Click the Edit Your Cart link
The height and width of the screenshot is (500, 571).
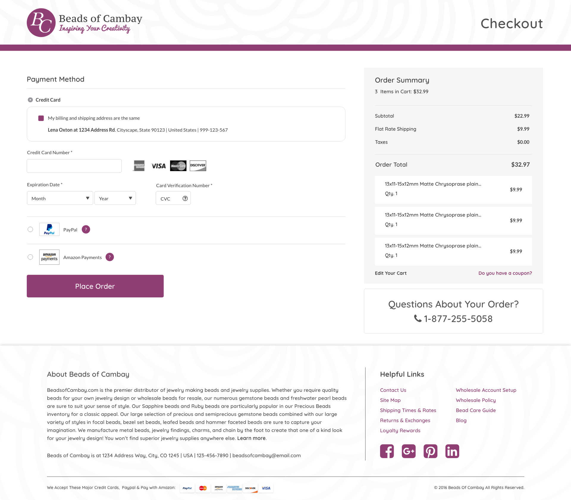[390, 273]
